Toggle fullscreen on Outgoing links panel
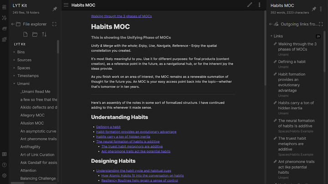This screenshot has height=184, width=328. pos(323,24)
